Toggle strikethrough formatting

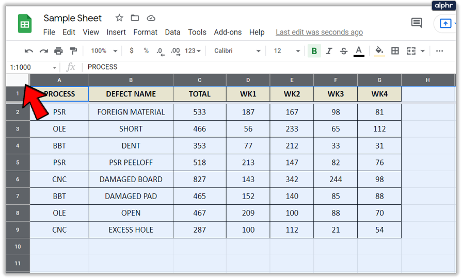point(344,51)
